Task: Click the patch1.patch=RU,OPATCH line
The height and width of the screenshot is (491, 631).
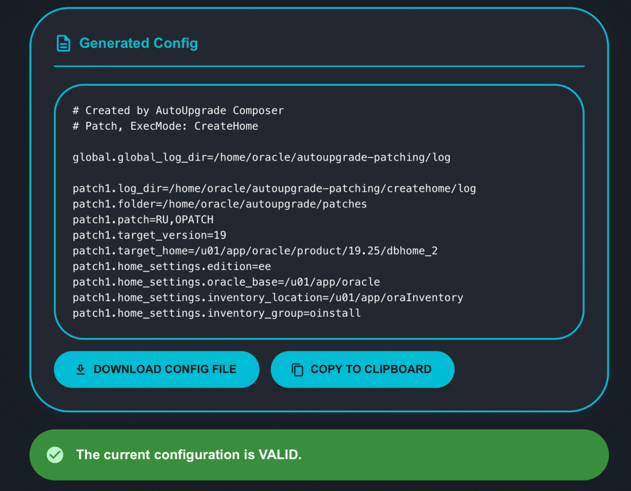Action: coord(143,220)
